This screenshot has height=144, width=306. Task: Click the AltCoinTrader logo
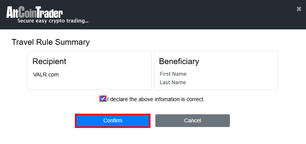tap(47, 15)
